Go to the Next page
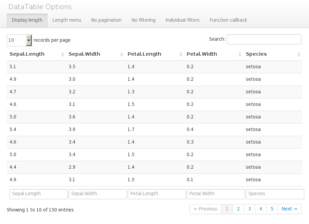The width and height of the screenshot is (309, 224). click(289, 209)
